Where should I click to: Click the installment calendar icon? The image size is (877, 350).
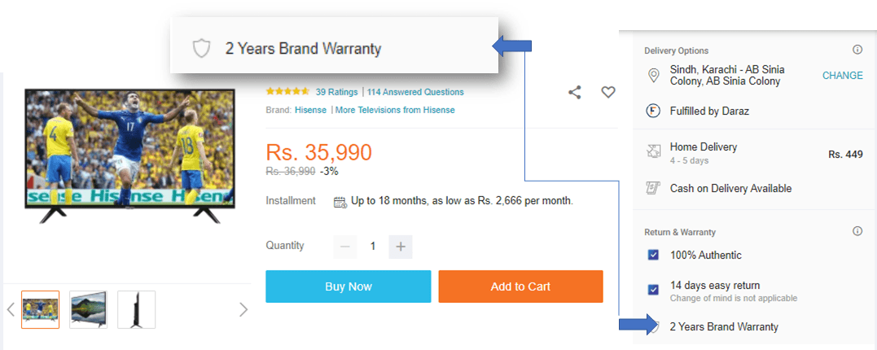(x=340, y=201)
